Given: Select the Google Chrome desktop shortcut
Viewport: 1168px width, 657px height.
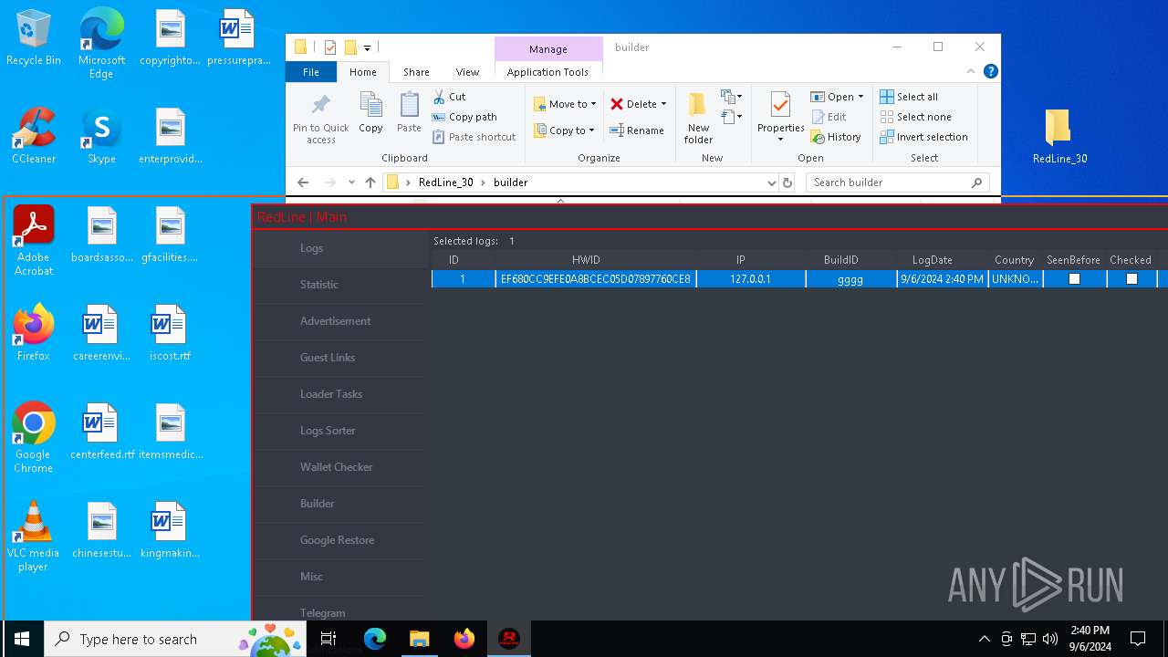Looking at the screenshot, I should (34, 438).
